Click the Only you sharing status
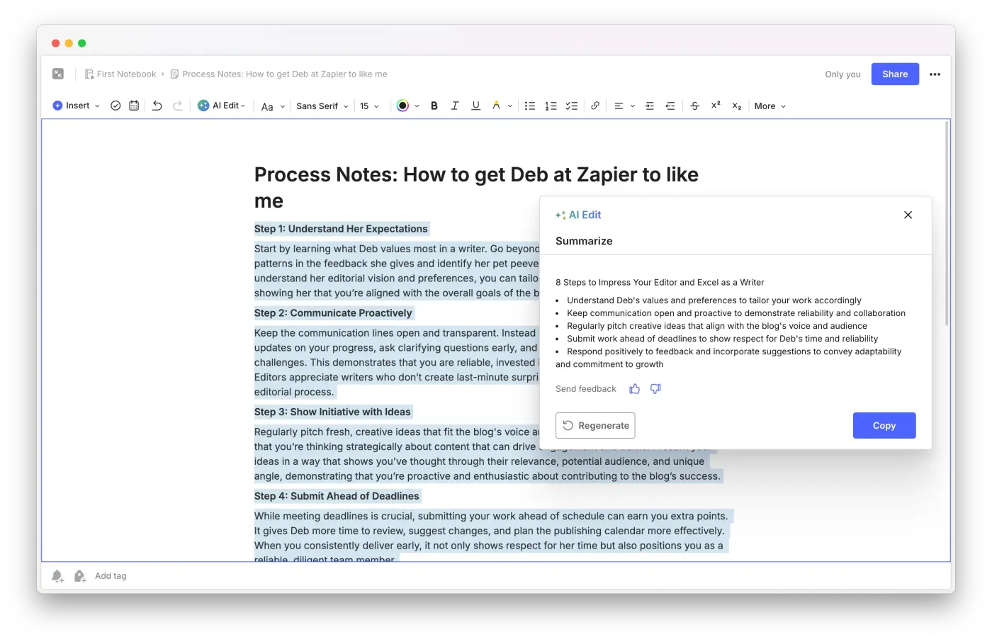 tap(842, 74)
